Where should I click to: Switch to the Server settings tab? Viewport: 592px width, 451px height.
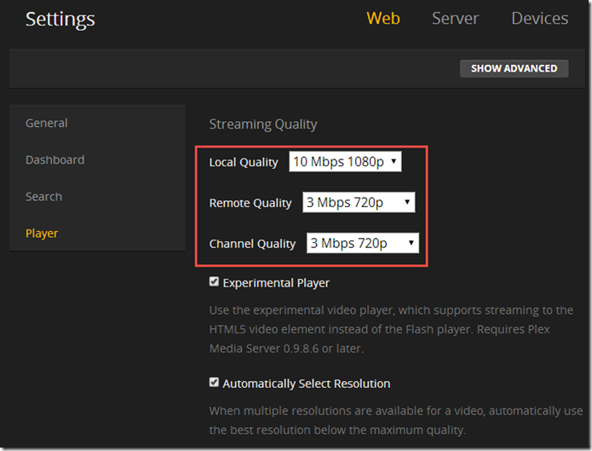[x=455, y=19]
